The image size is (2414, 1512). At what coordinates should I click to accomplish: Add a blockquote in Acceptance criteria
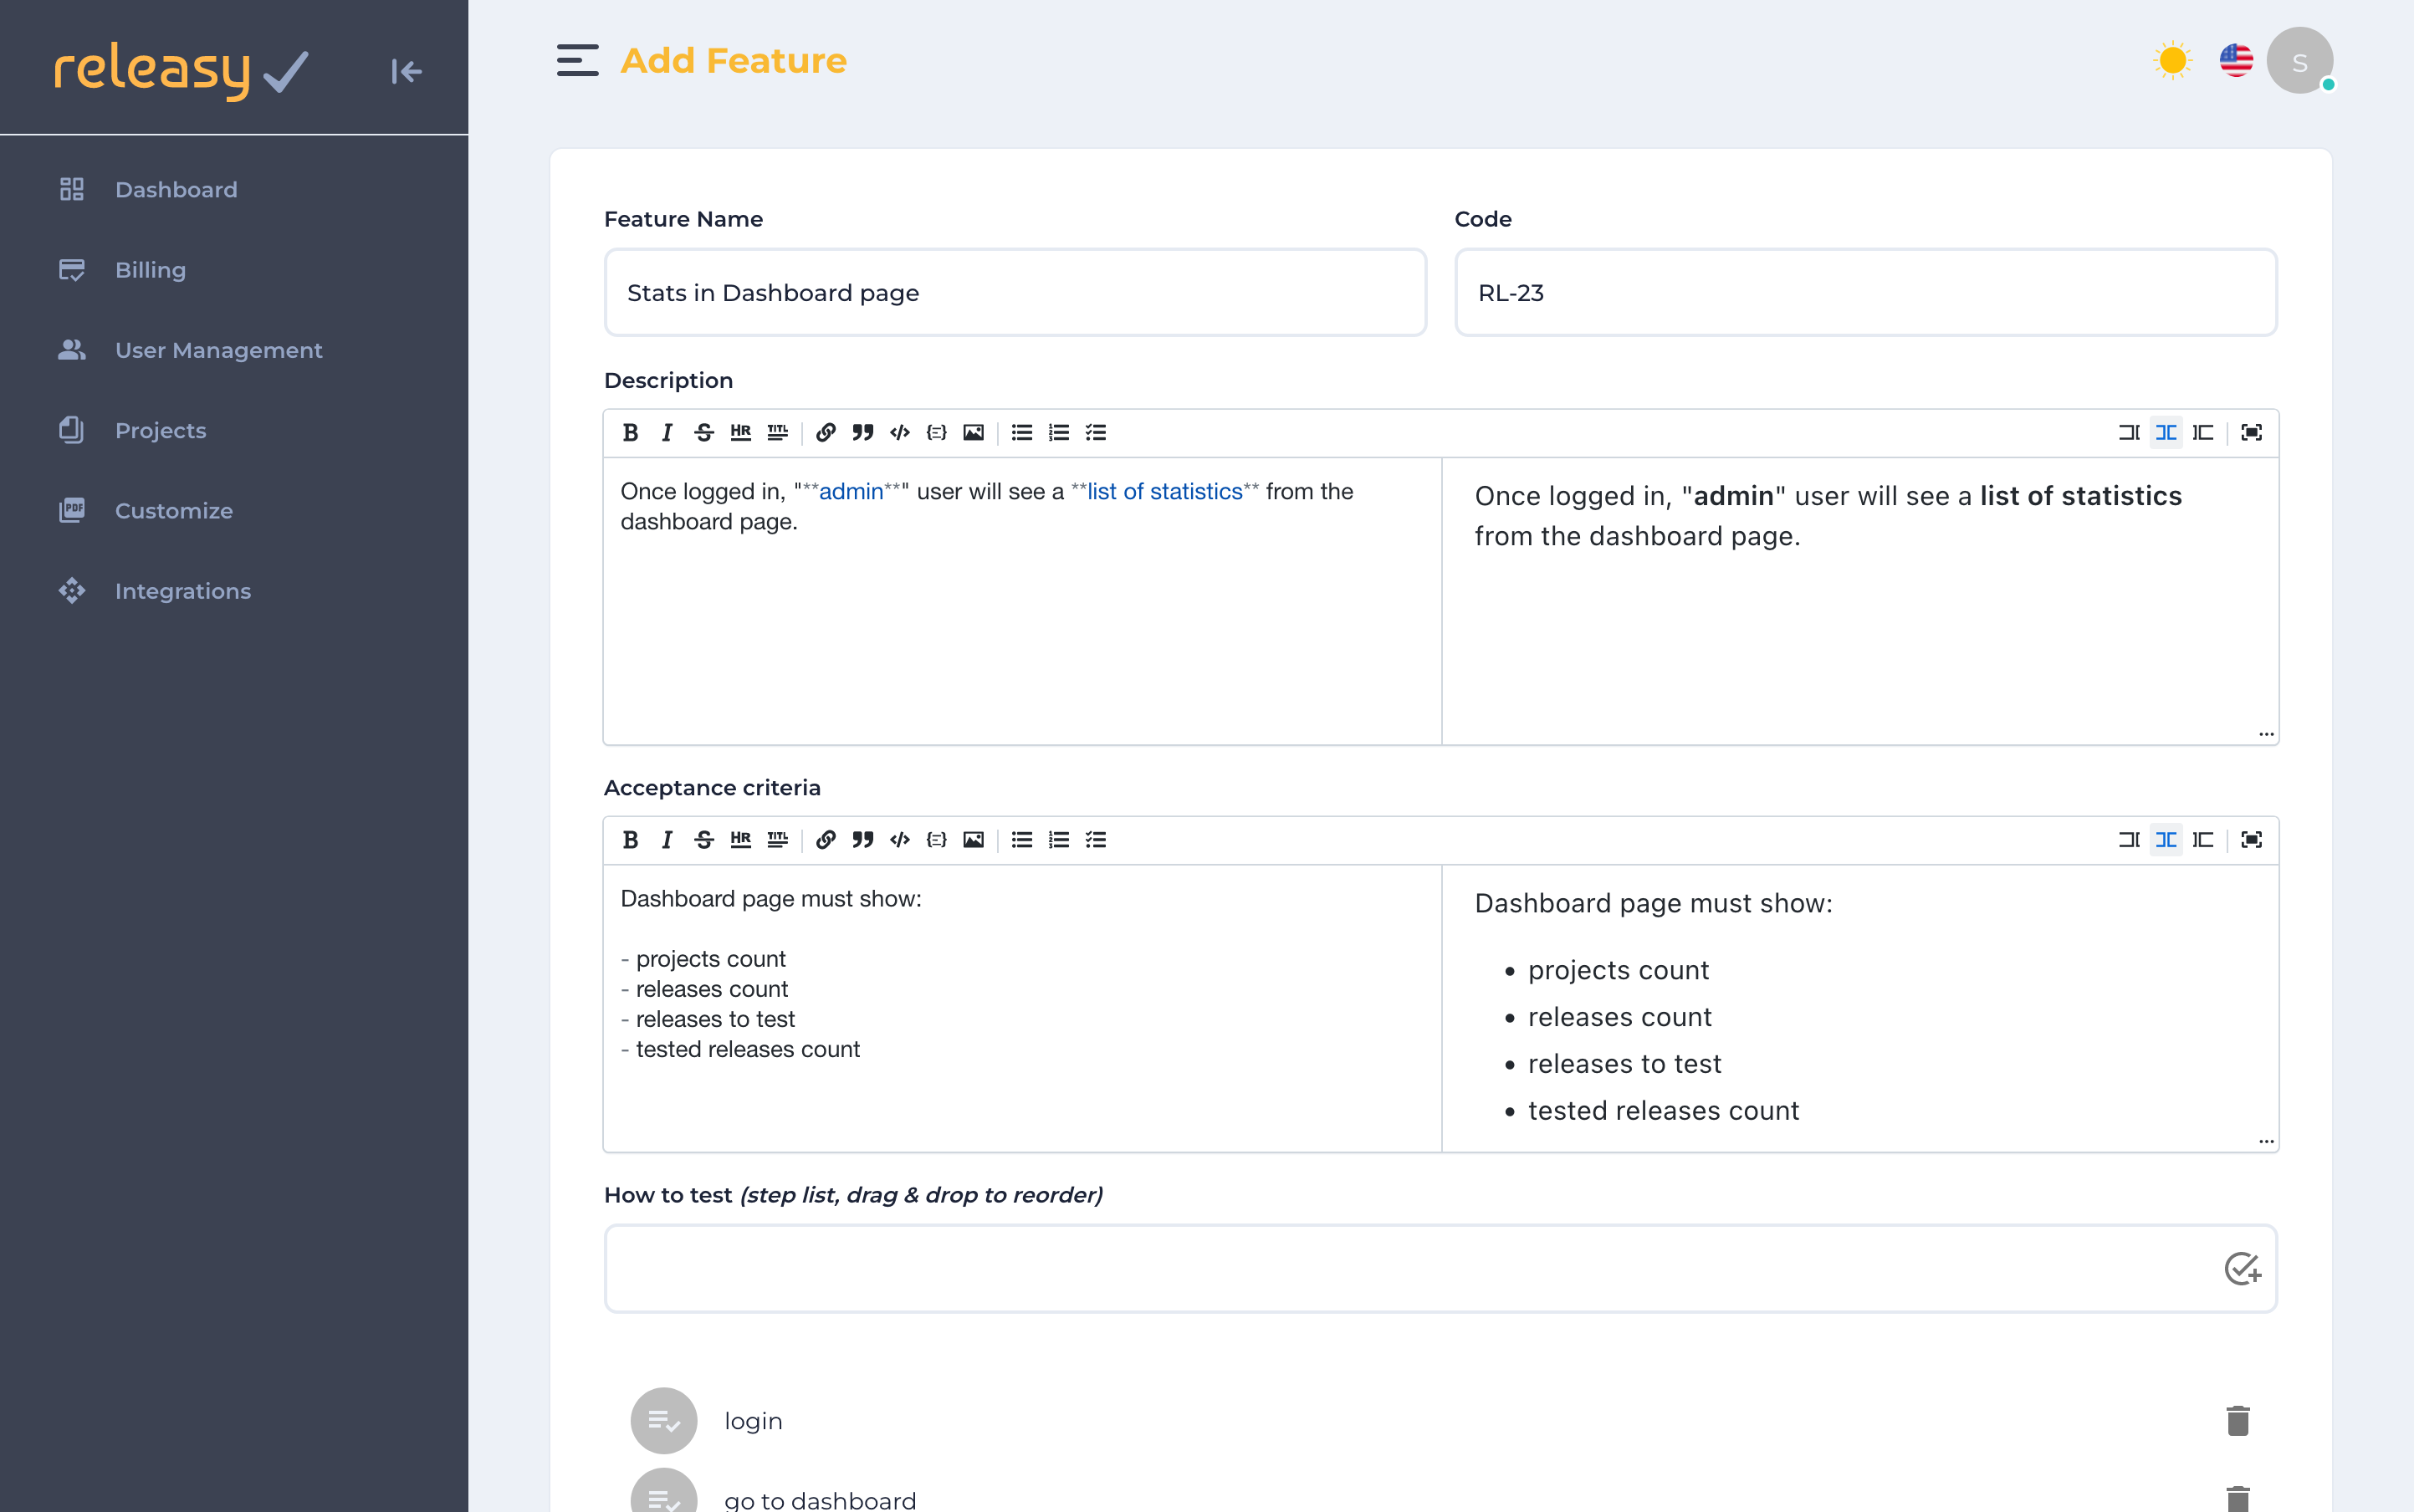(862, 839)
